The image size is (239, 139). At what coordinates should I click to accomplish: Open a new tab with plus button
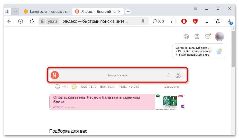coord(128,11)
